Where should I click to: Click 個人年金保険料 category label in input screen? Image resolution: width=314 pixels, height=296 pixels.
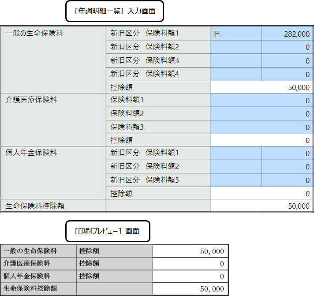coord(31,153)
